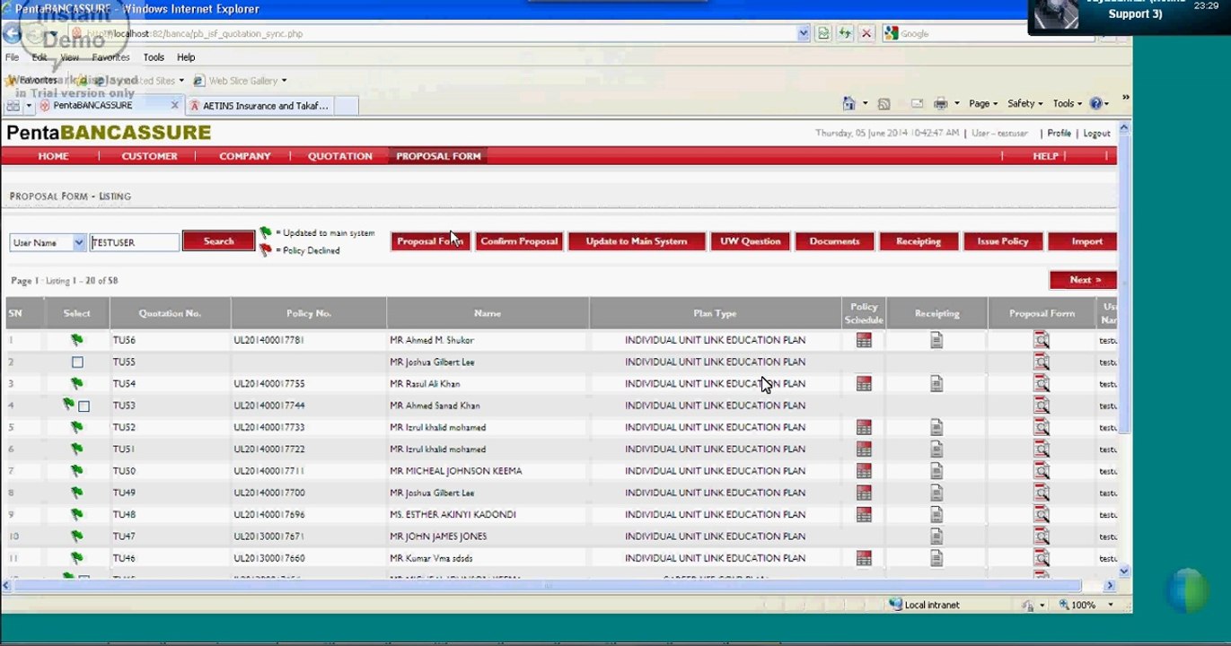Click the Issue Policy button

click(1003, 241)
